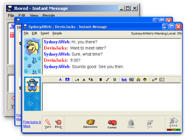Start Talk voice chat
185x137 pixels.
[x=150, y=124]
